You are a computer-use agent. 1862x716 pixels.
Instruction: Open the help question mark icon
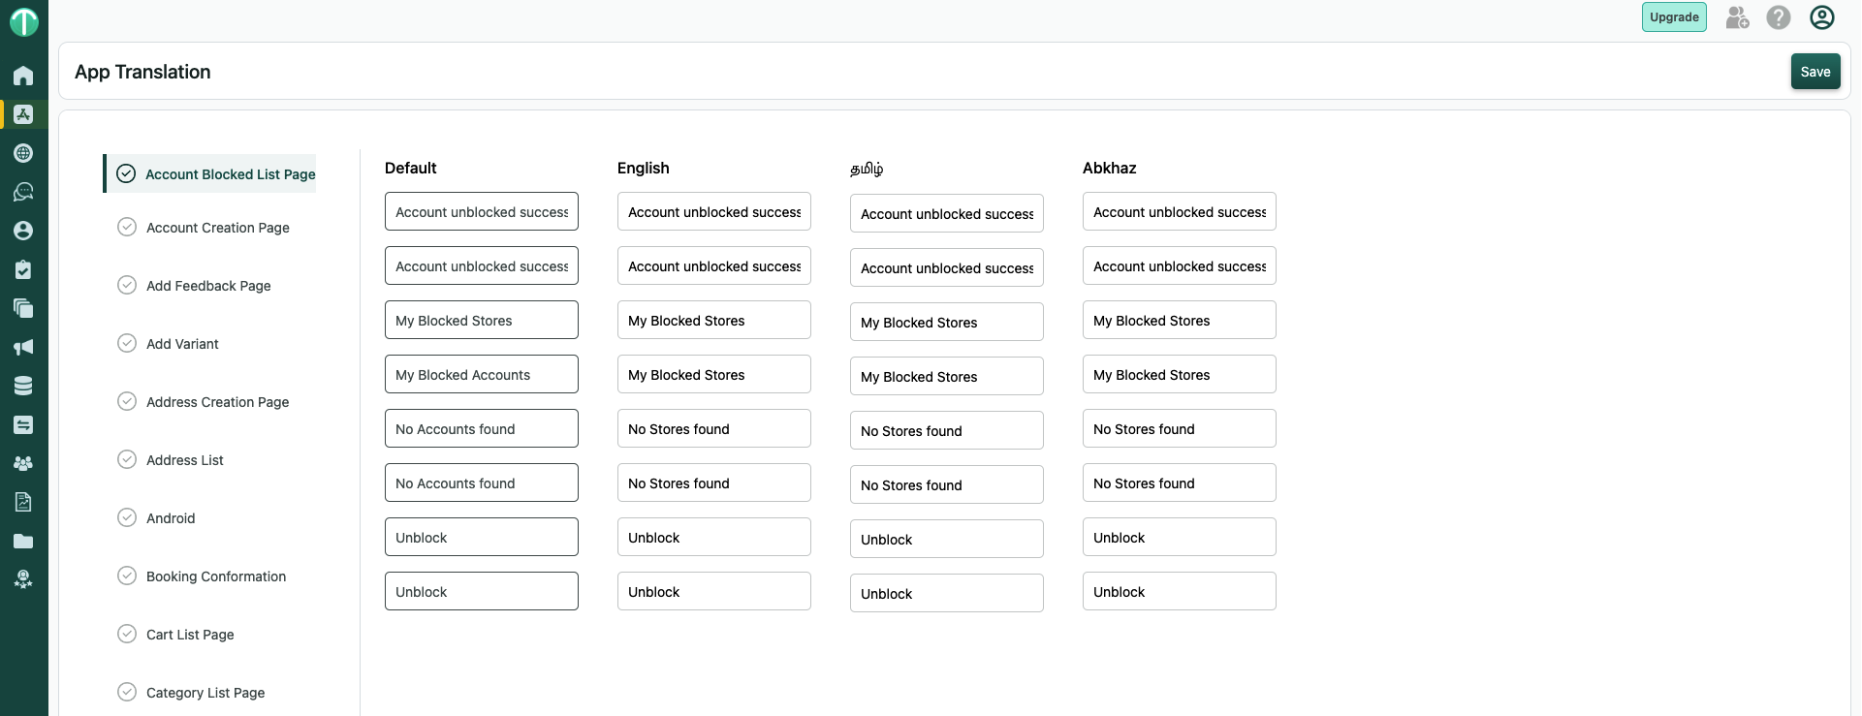pyautogui.click(x=1778, y=17)
